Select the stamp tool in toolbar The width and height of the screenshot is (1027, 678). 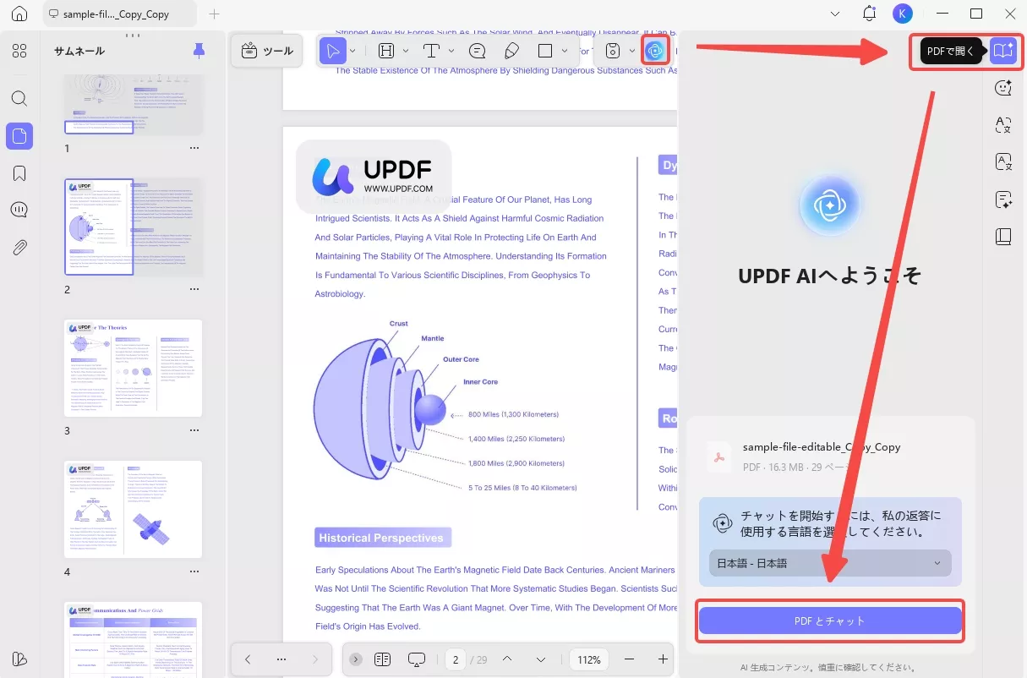coord(613,51)
